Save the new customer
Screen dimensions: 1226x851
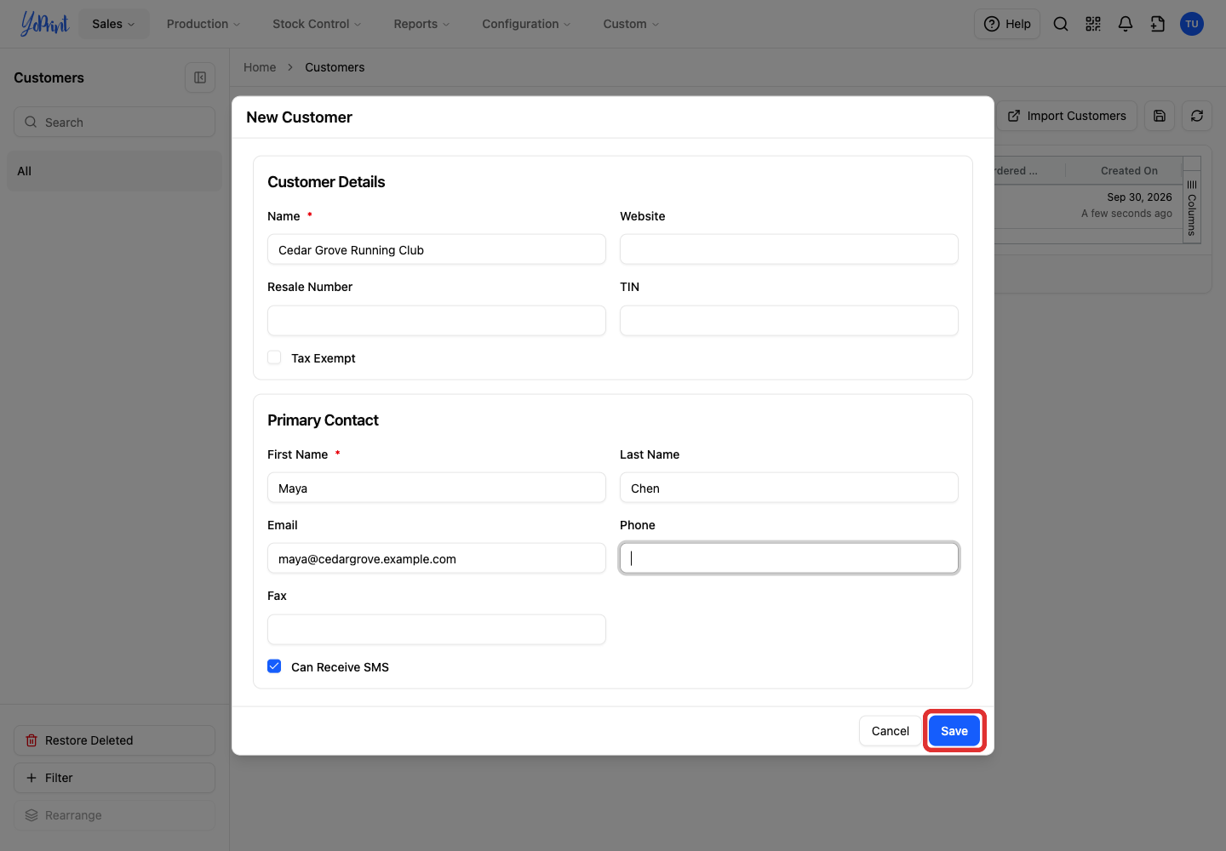[954, 731]
